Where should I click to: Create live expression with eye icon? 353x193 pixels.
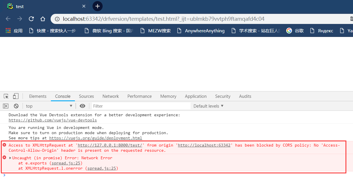(82, 106)
